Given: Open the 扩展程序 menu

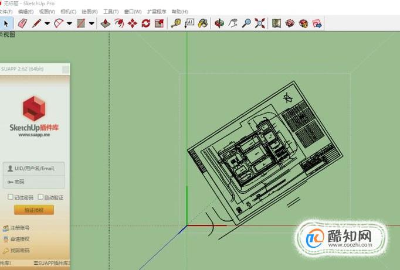Looking at the screenshot, I should [157, 12].
